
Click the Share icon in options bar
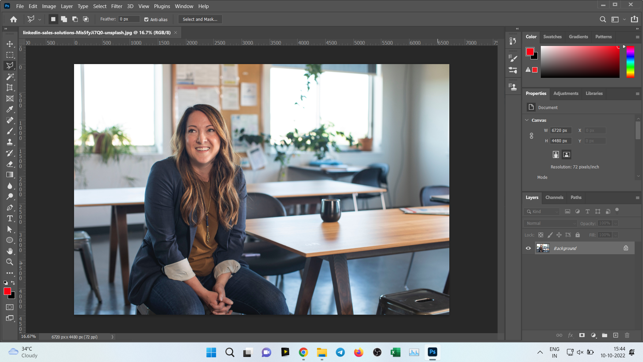tap(634, 19)
